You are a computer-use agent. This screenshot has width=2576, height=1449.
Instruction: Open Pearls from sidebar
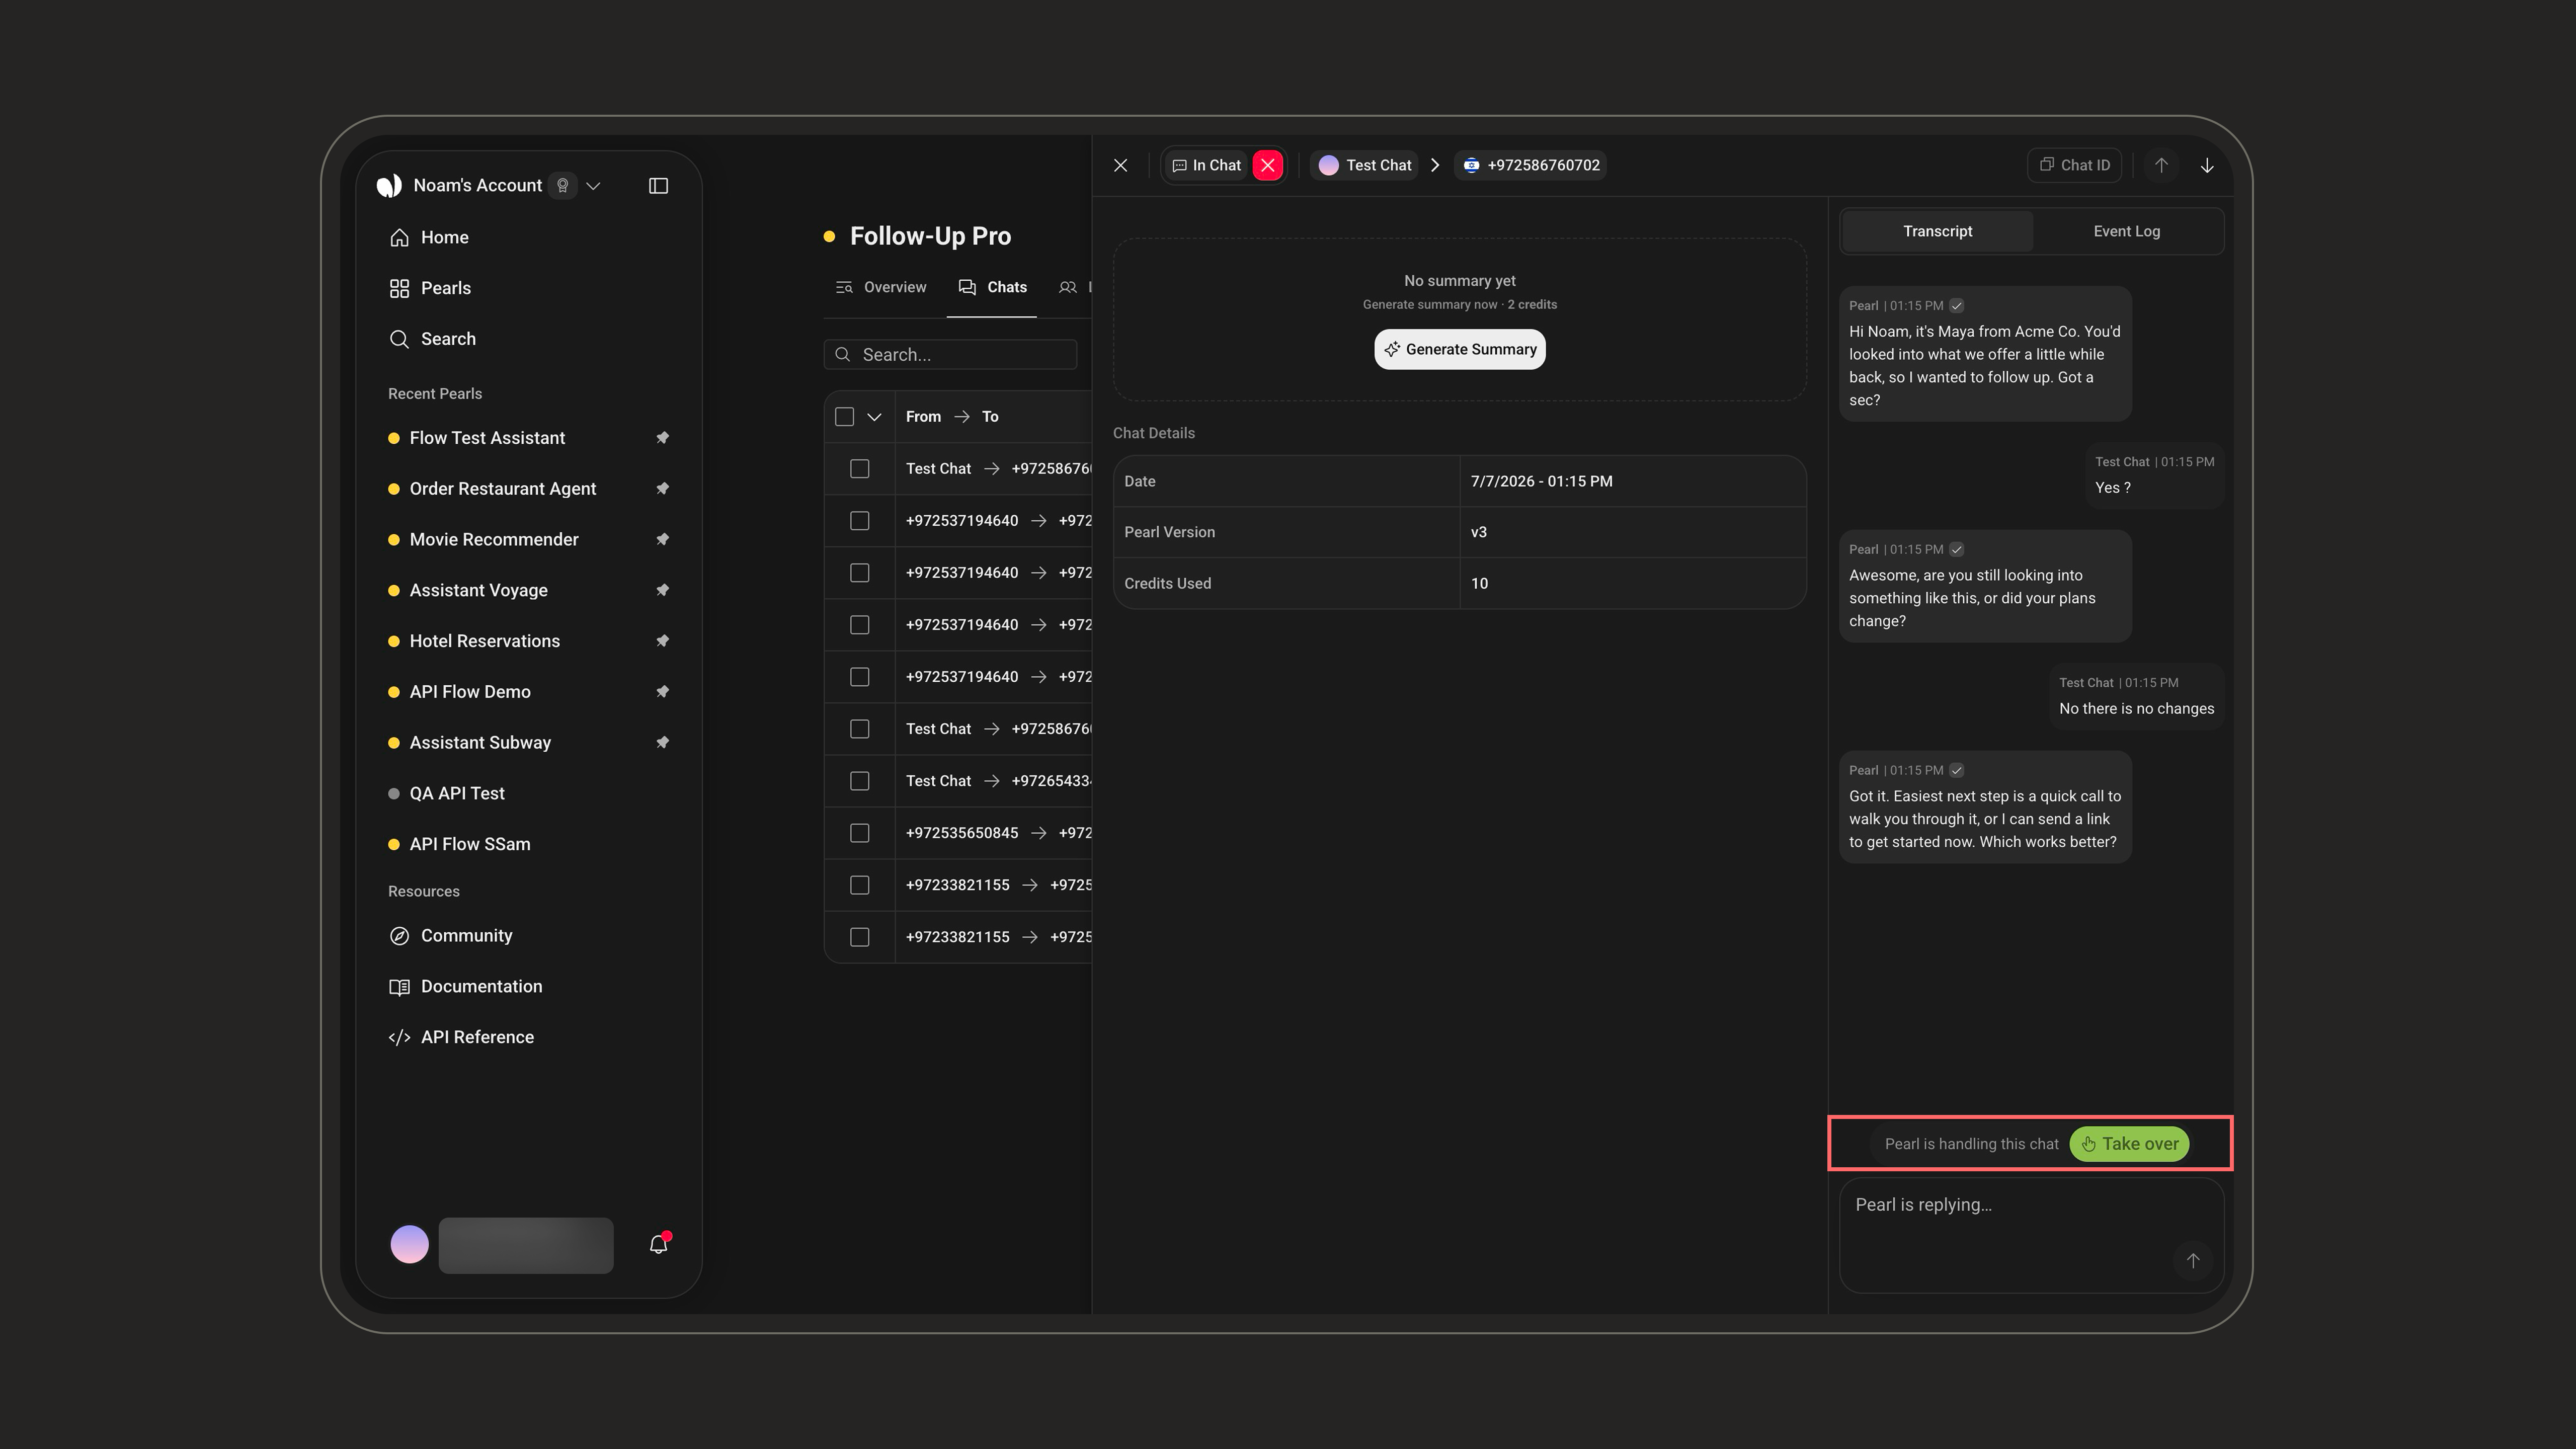(429, 288)
